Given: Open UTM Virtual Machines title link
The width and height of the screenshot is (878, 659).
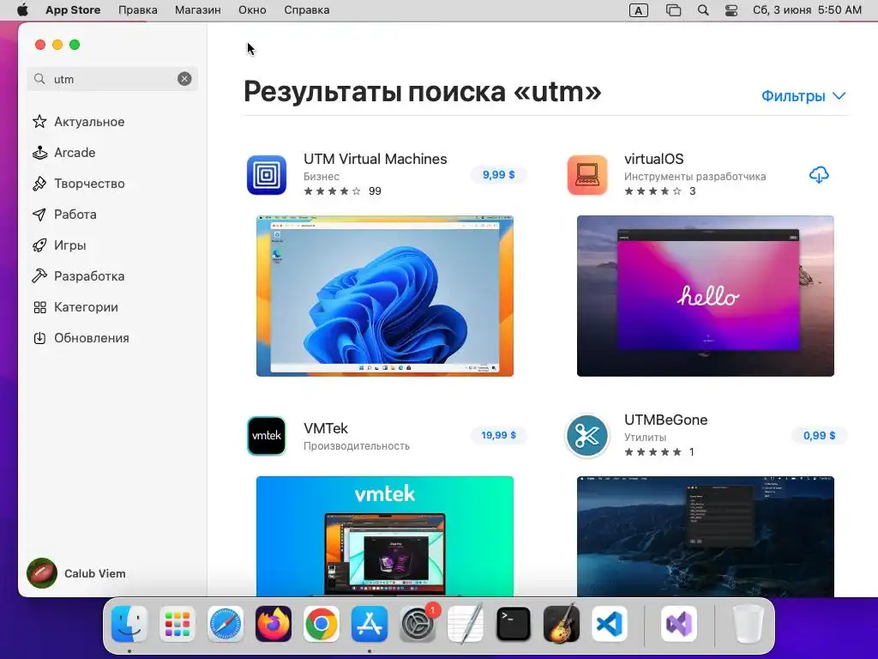Looking at the screenshot, I should (x=376, y=159).
